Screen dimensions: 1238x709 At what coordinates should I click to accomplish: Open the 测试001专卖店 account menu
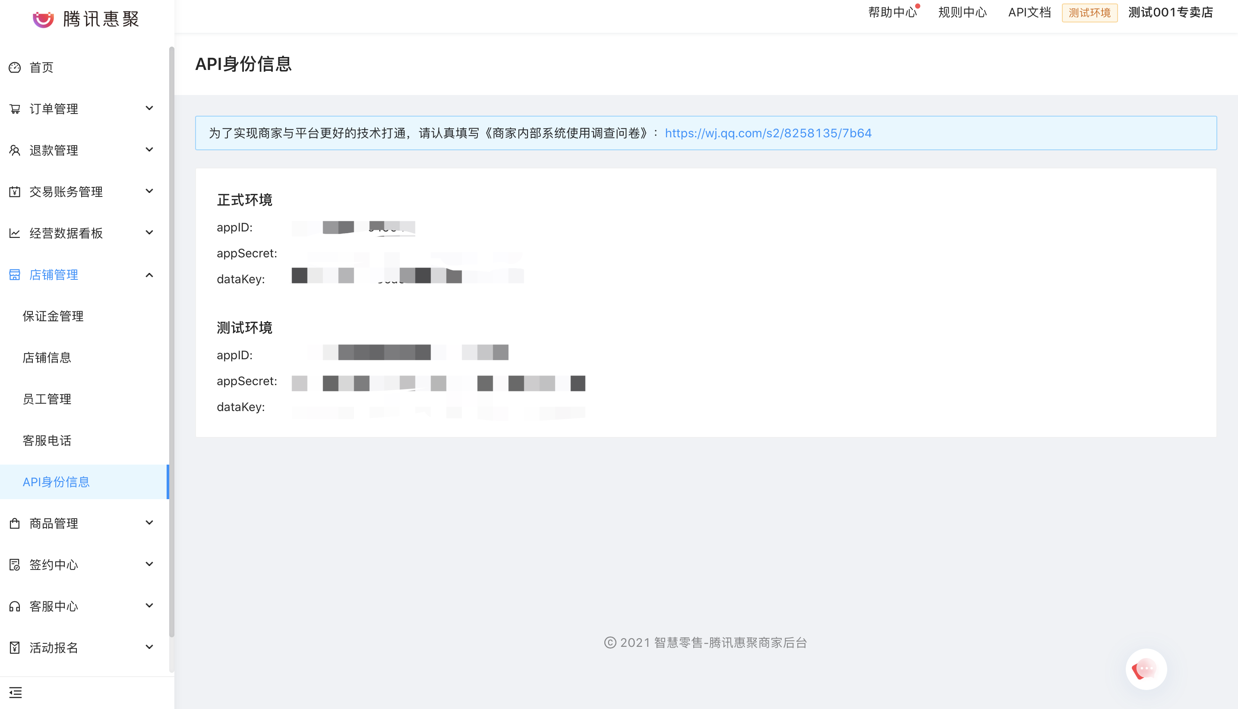pyautogui.click(x=1171, y=13)
